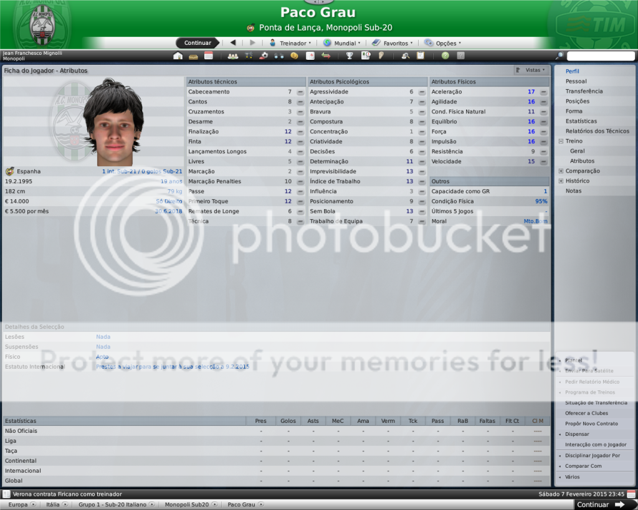Click the transfers arrows icon

coord(325,55)
